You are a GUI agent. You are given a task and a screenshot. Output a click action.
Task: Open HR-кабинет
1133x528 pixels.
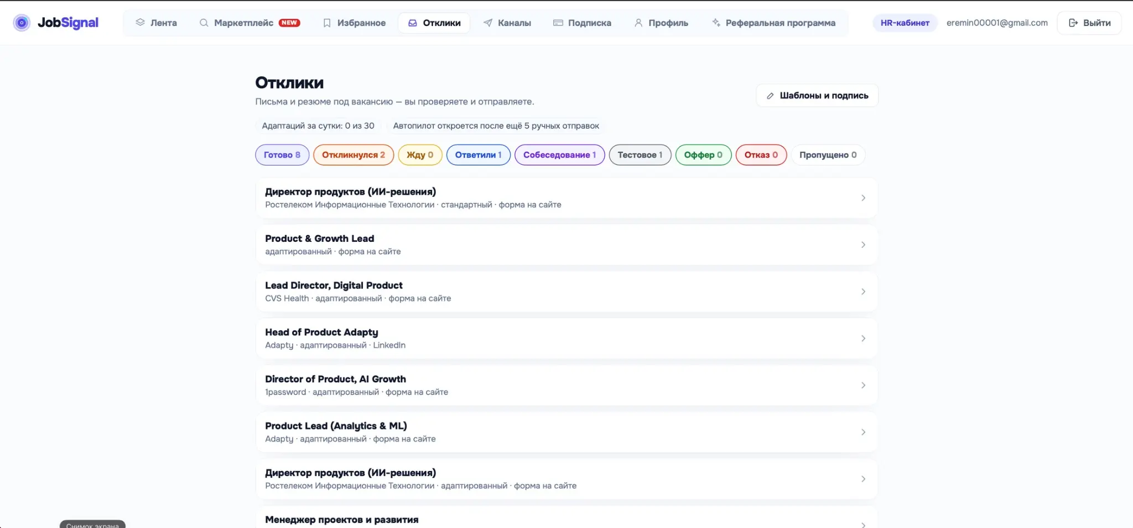tap(905, 23)
